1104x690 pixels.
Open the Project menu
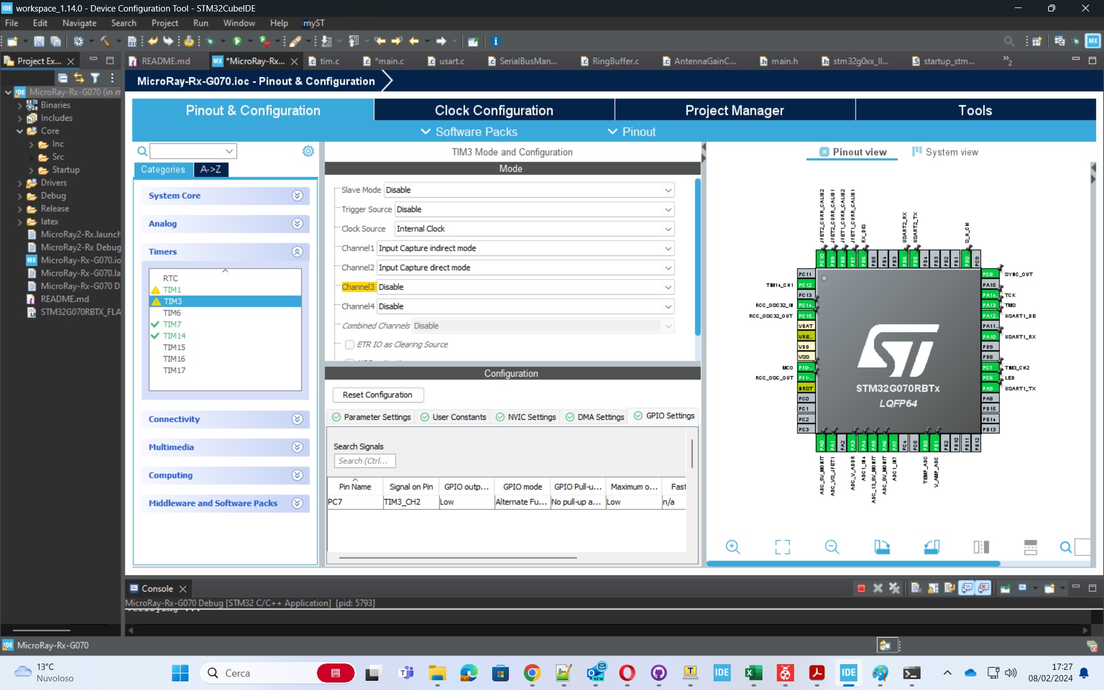coord(164,23)
